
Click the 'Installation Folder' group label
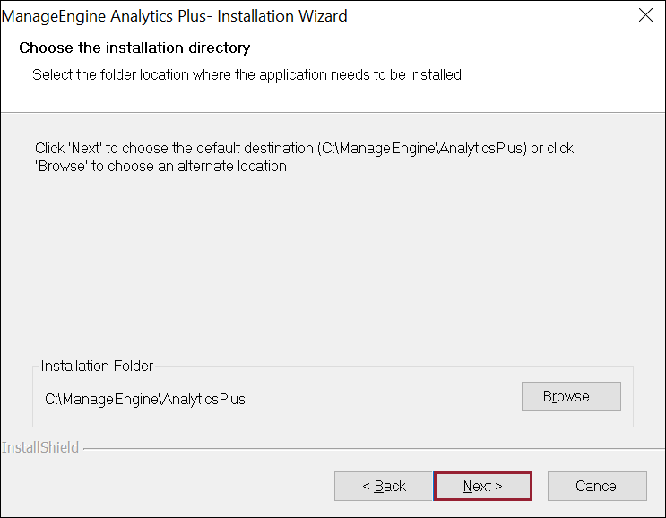[97, 366]
